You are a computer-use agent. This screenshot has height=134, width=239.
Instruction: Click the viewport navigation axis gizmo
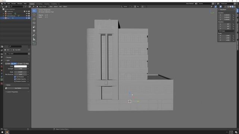click(212, 12)
